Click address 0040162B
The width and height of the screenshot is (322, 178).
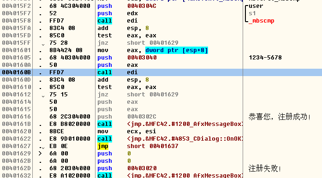click(x=16, y=161)
